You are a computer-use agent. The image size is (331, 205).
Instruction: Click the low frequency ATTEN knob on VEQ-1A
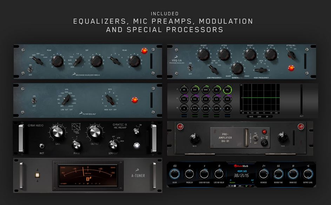224,55
